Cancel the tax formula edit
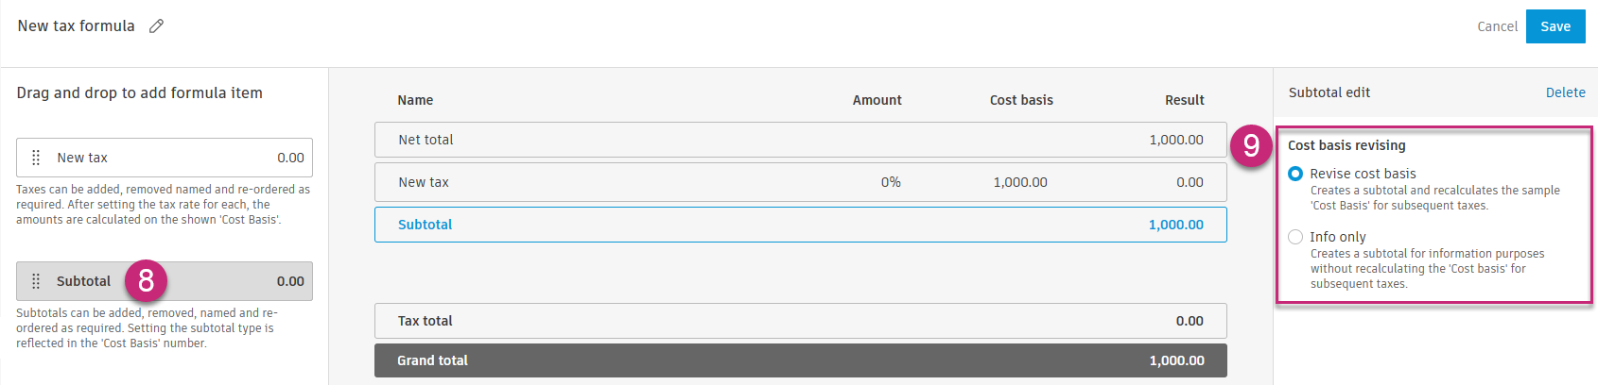The height and width of the screenshot is (385, 1598). (1497, 26)
